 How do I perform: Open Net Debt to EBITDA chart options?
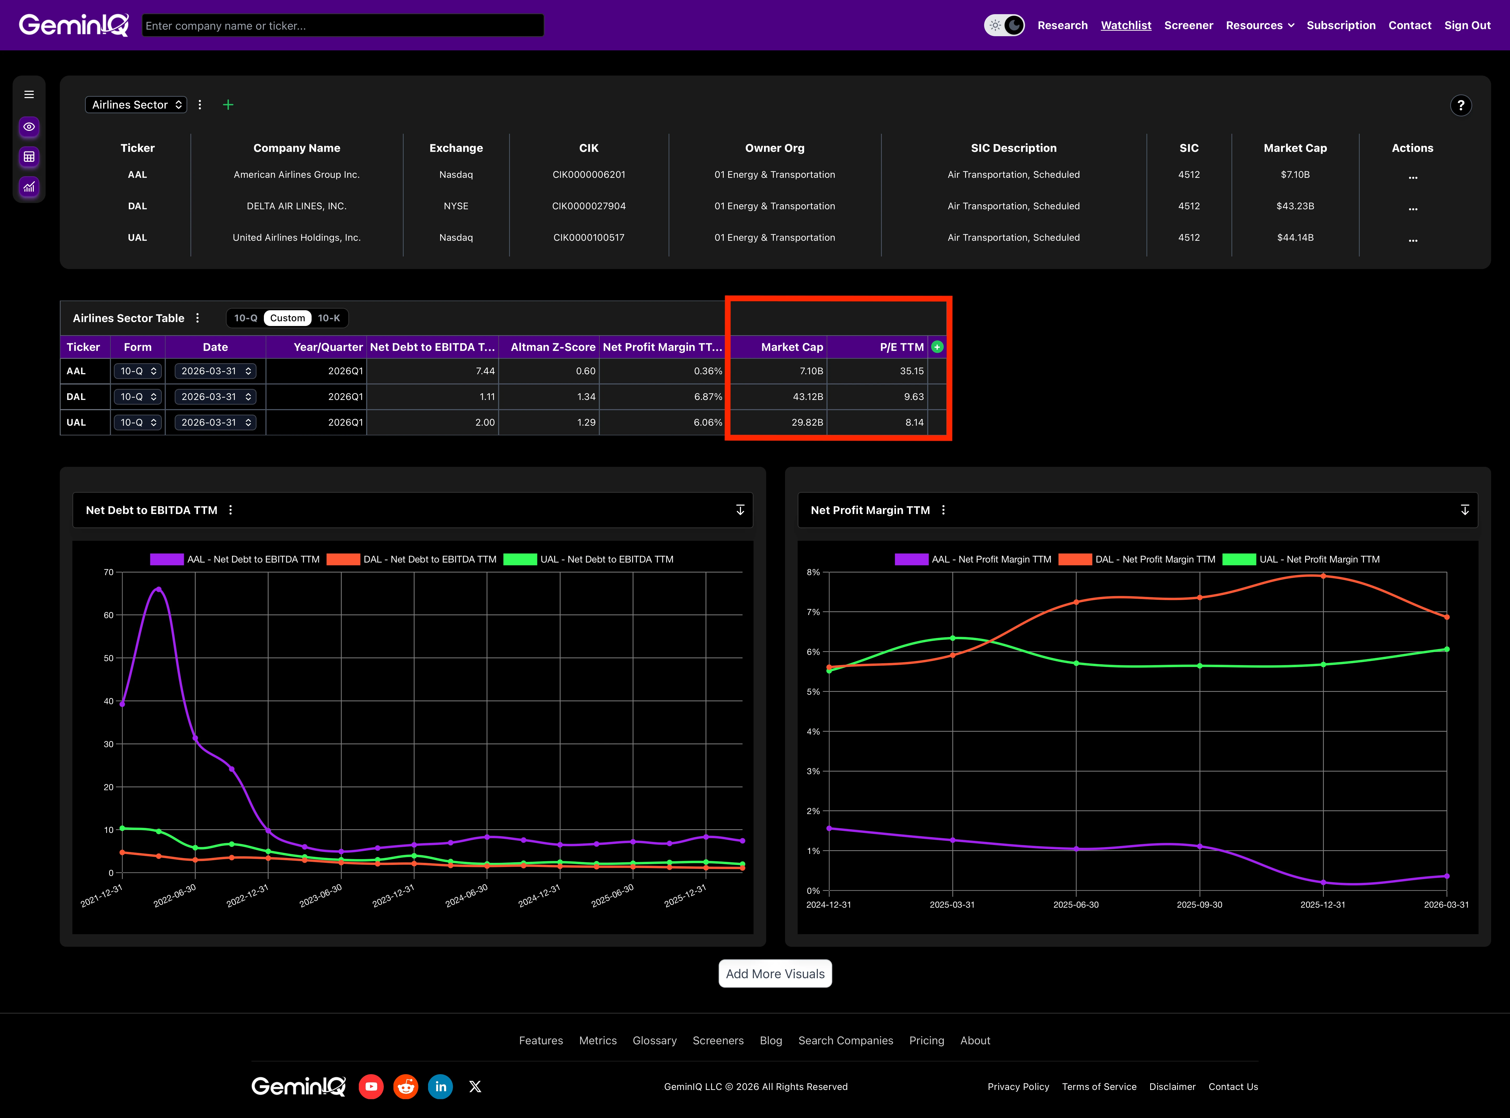click(231, 510)
